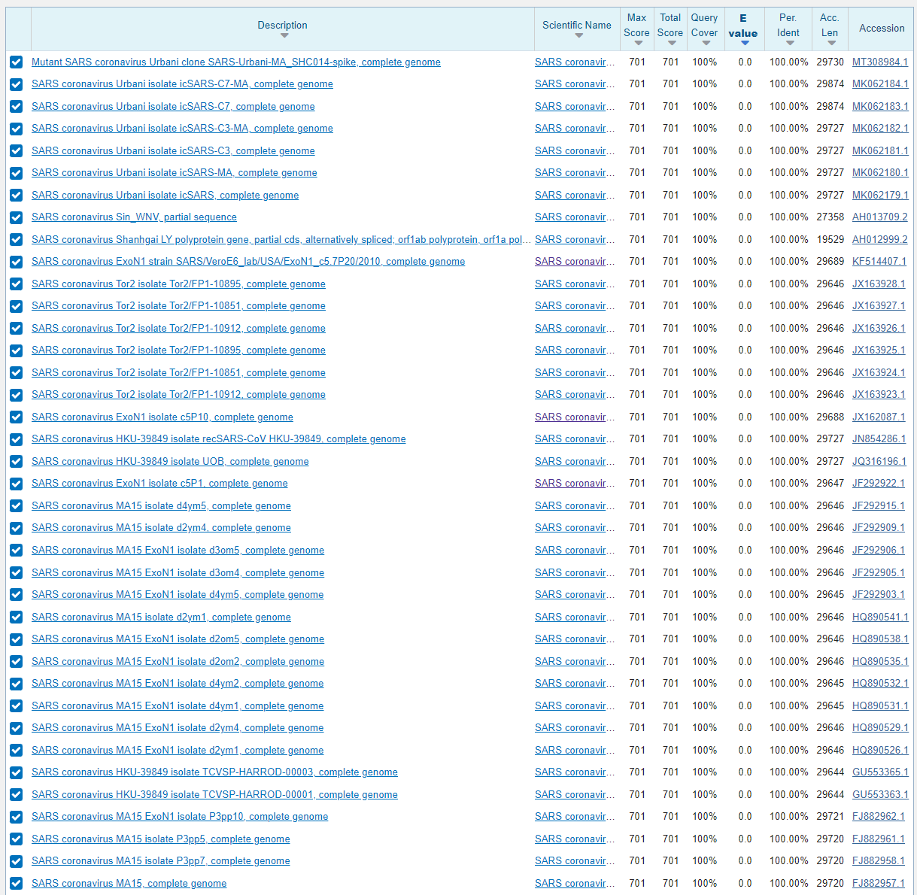Click the blue arrow under E value
This screenshot has width=917, height=895.
click(744, 44)
